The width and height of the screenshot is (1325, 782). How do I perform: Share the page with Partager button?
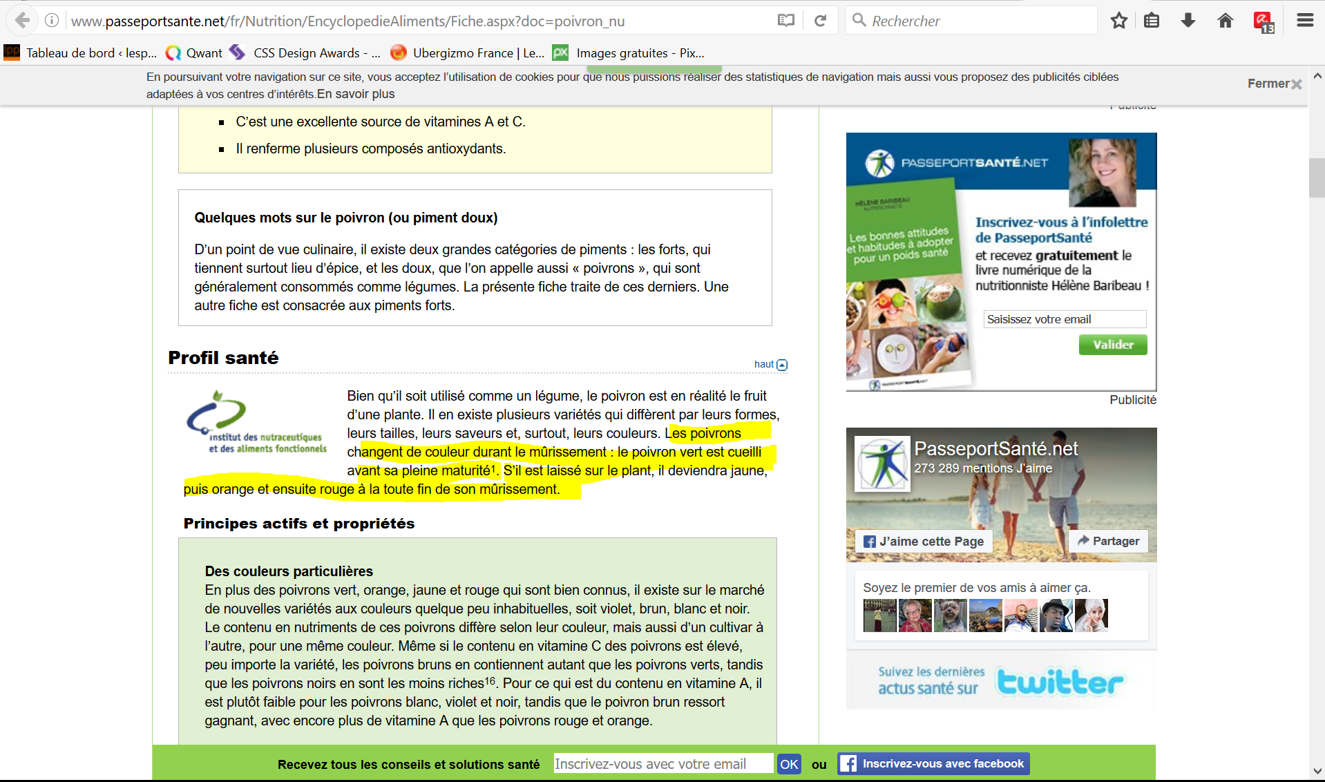[x=1108, y=541]
